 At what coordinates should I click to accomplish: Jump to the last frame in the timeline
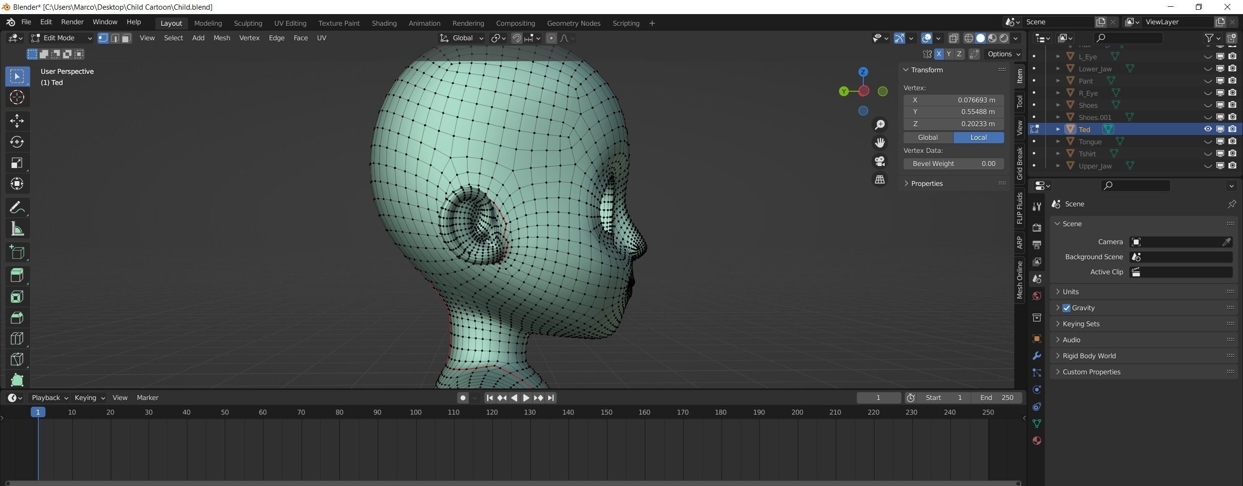pyautogui.click(x=550, y=398)
